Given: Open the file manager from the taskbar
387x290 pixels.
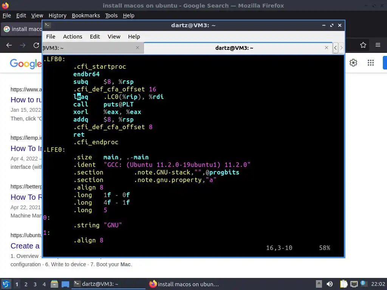Looking at the screenshot, I should (x=54, y=284).
